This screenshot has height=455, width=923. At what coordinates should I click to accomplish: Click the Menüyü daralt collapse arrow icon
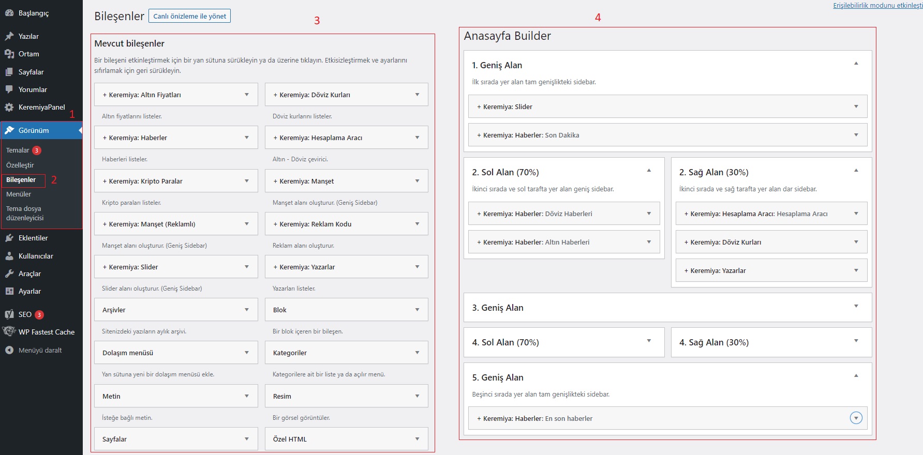[9, 350]
